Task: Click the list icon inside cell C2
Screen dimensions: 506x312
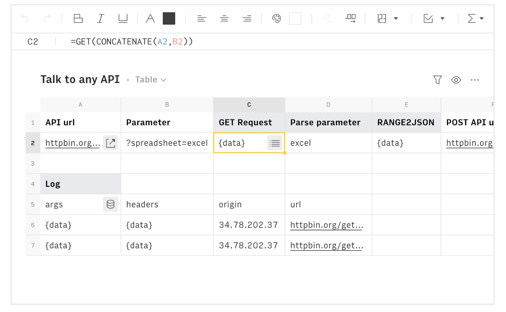Action: [275, 143]
